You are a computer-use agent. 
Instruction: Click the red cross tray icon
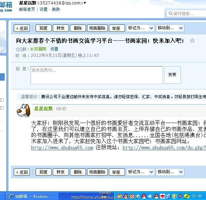point(163,196)
